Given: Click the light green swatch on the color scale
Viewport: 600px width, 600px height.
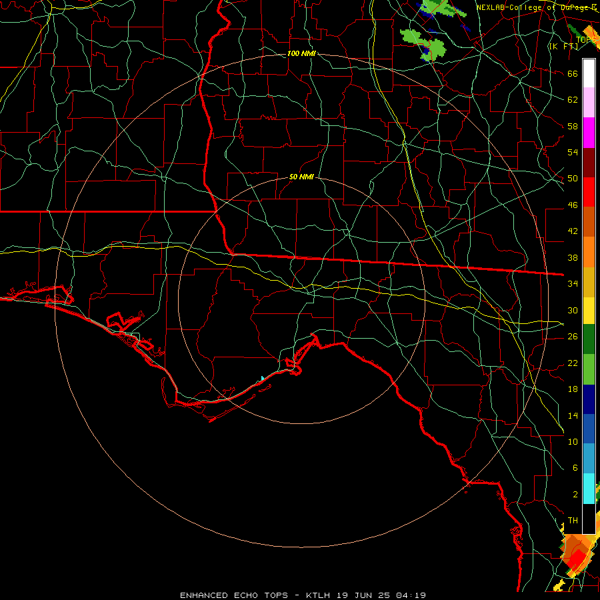Looking at the screenshot, I should (x=589, y=369).
